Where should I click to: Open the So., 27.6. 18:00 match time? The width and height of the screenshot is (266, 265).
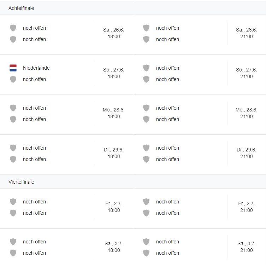[x=114, y=73]
